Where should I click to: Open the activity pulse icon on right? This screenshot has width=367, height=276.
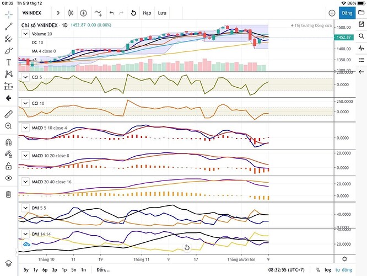coord(361,48)
